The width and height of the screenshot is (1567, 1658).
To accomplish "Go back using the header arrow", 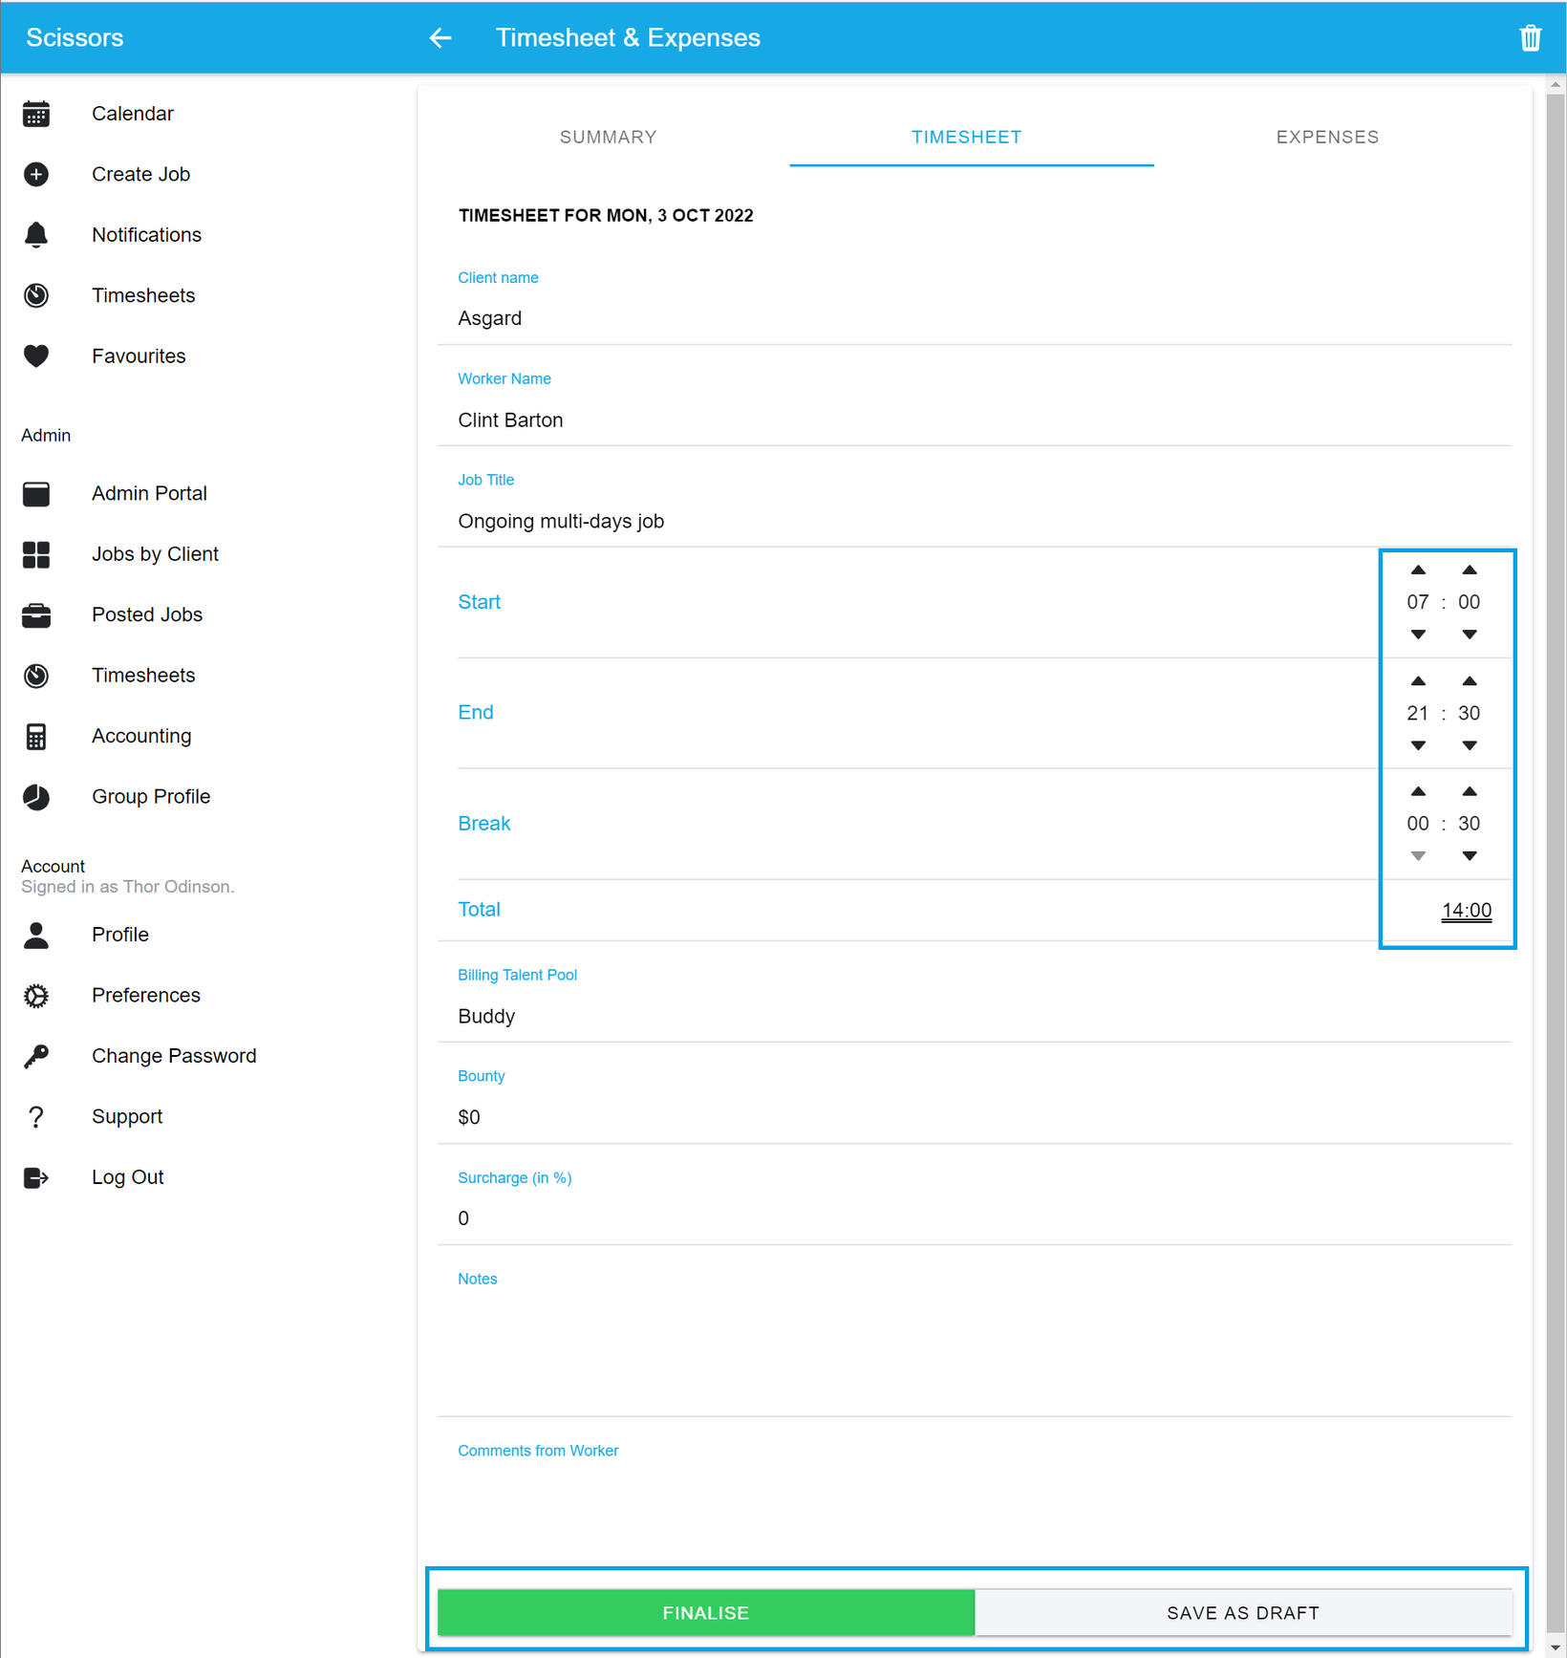I will (x=440, y=37).
